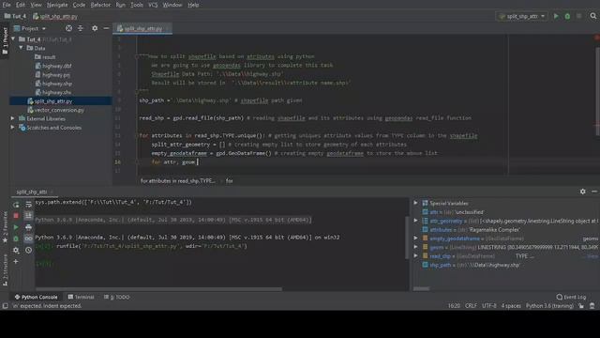Expand the empty_geodataframe variable
600x338 pixels.
416,238
